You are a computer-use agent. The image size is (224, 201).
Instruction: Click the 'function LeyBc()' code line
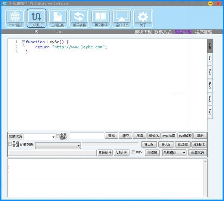coord(47,42)
